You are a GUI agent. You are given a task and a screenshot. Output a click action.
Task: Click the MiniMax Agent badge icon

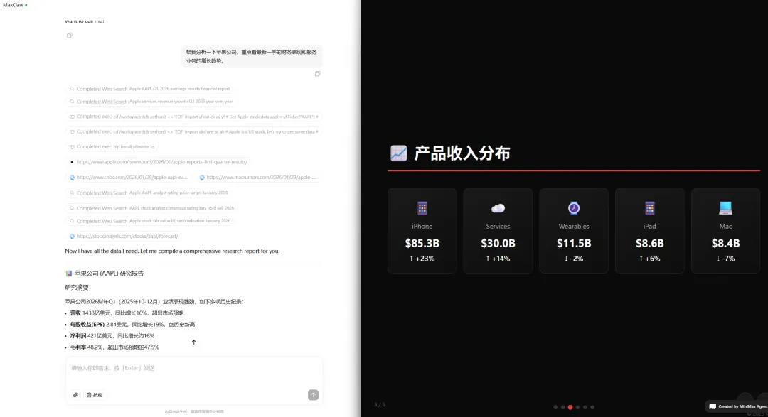click(x=713, y=407)
